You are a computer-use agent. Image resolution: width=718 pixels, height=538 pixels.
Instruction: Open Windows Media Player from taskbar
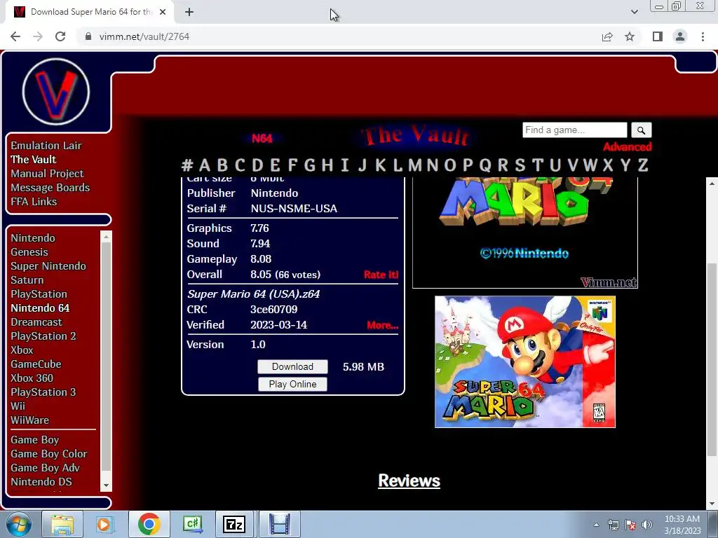click(104, 524)
